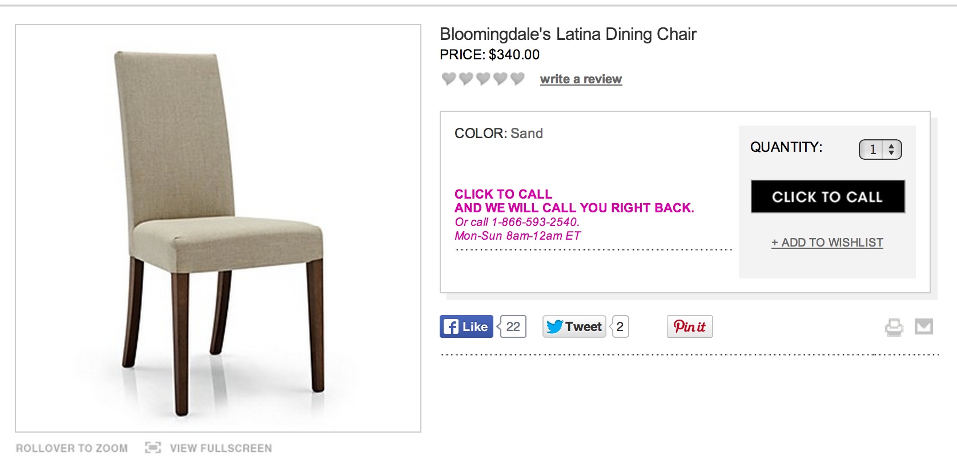957x460 pixels.
Task: Click the Facebook Like button
Action: point(466,326)
